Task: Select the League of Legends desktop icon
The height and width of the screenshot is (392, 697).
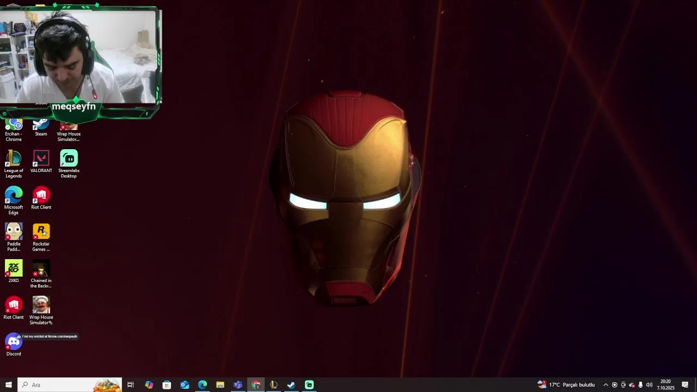Action: coord(14,164)
